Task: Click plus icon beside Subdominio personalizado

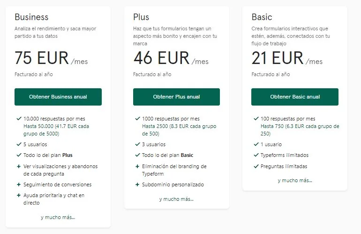Action: (x=137, y=184)
